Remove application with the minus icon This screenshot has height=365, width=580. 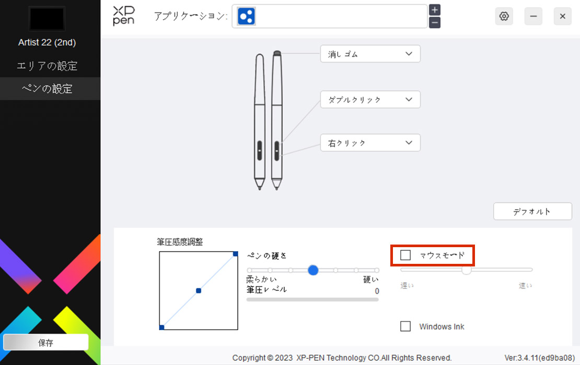pos(435,22)
